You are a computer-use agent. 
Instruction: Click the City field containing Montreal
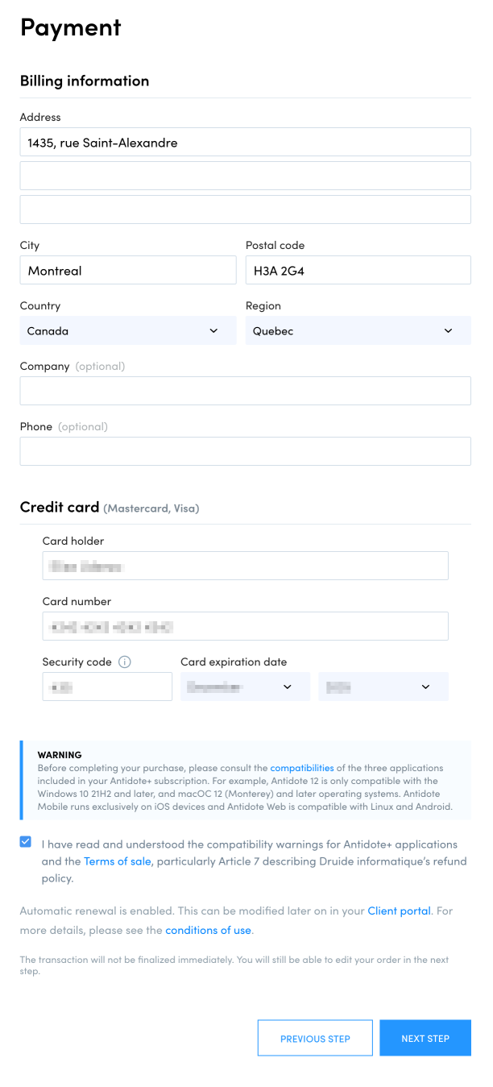[127, 270]
